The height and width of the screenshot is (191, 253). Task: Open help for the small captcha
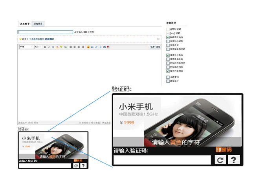(x=83, y=166)
